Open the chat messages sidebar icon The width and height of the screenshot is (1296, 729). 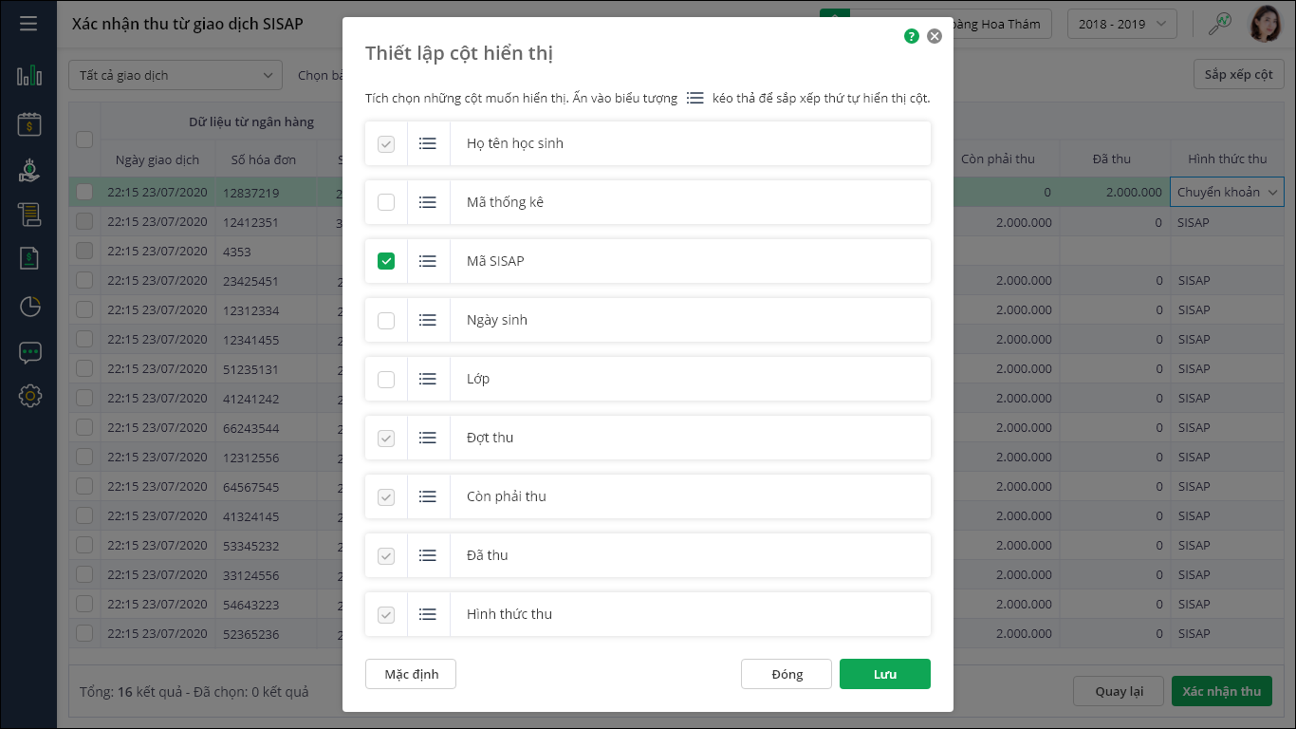pyautogui.click(x=29, y=353)
